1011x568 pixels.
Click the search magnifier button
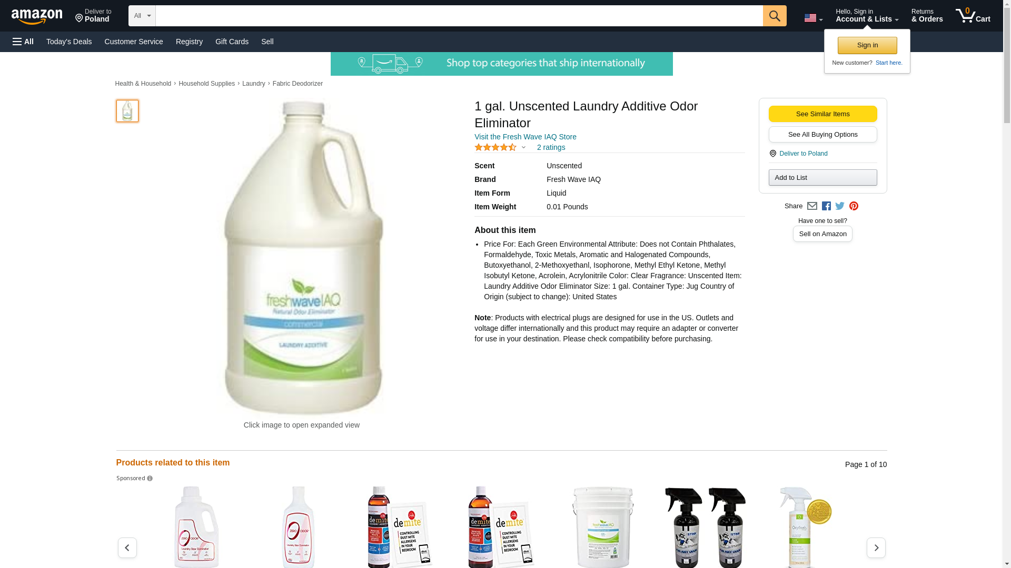click(x=775, y=16)
